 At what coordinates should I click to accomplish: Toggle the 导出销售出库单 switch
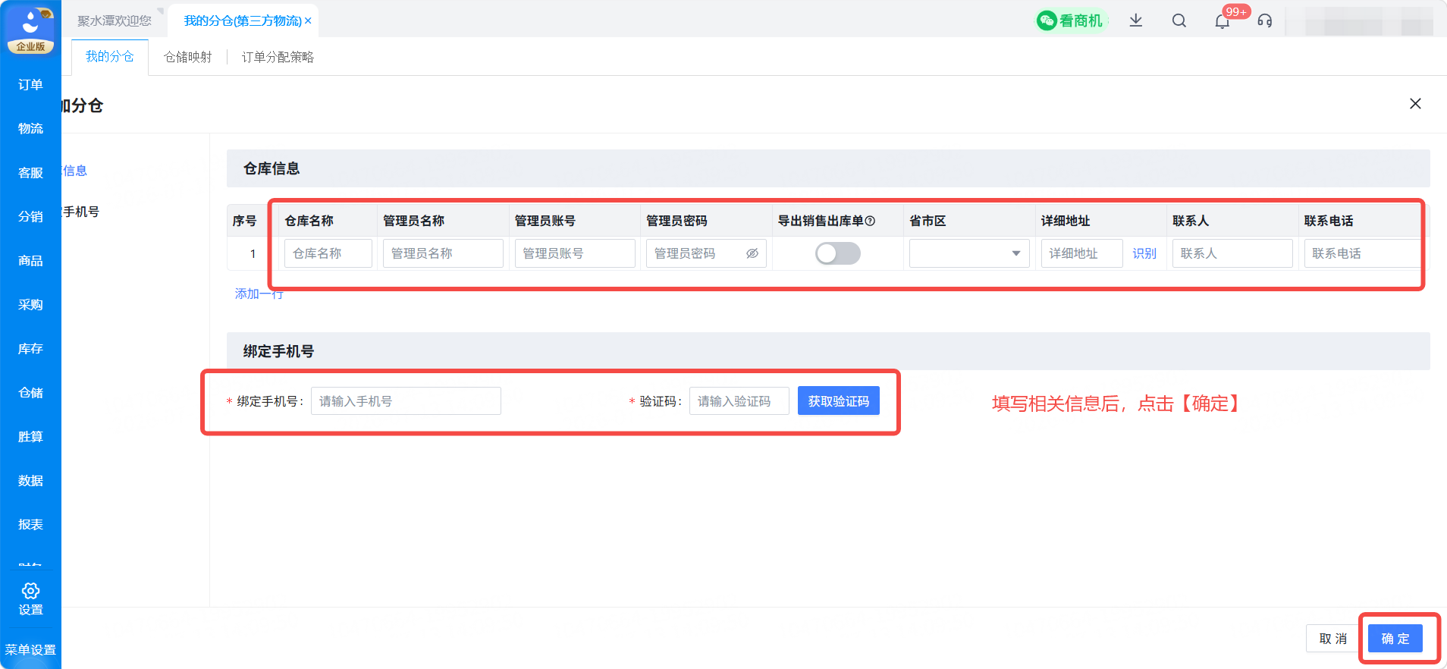(837, 253)
